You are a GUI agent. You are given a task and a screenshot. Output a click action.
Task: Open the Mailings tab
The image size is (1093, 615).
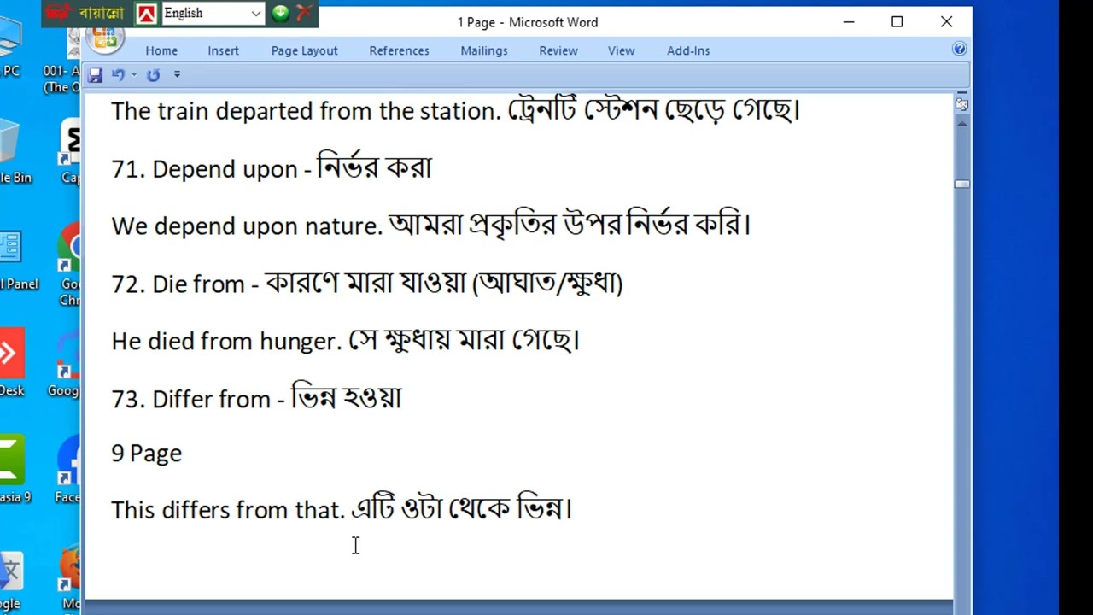coord(484,50)
